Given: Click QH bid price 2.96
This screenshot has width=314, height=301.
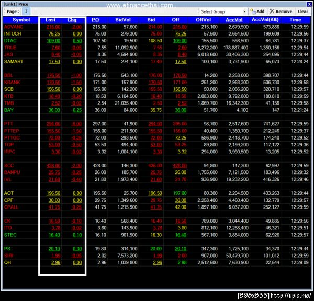Looking at the screenshot, I should tap(158, 263).
